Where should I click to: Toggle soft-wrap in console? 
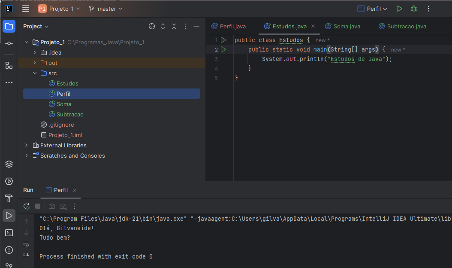[26, 244]
